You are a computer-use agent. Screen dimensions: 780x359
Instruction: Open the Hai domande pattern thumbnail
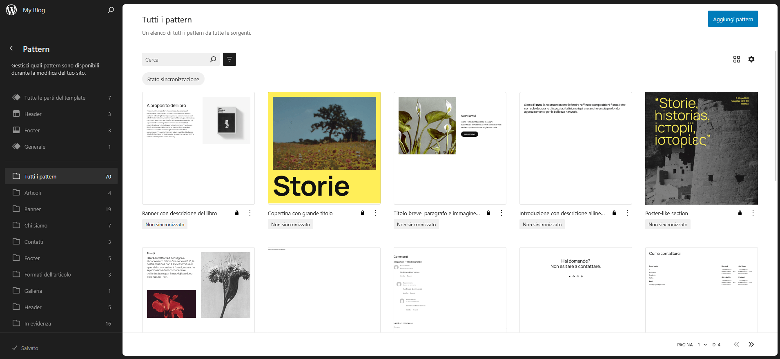click(x=576, y=290)
